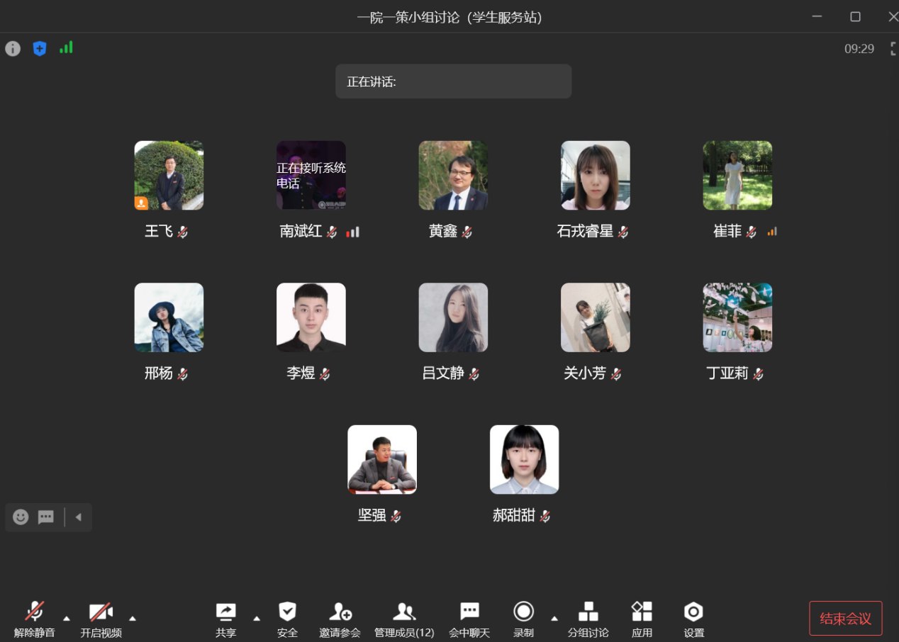Image resolution: width=899 pixels, height=642 pixels.
Task: Open the Security (安全) shield icon
Action: pos(287,612)
